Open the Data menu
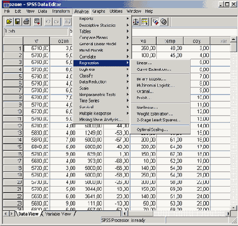The height and width of the screenshot is (226, 238). click(x=42, y=11)
